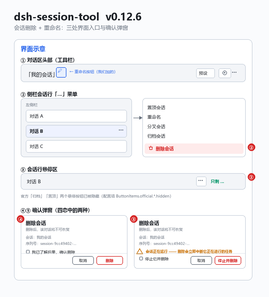269x297 pixels.
Task: Select 对话 C in the left sidebar
Action: tap(76, 147)
